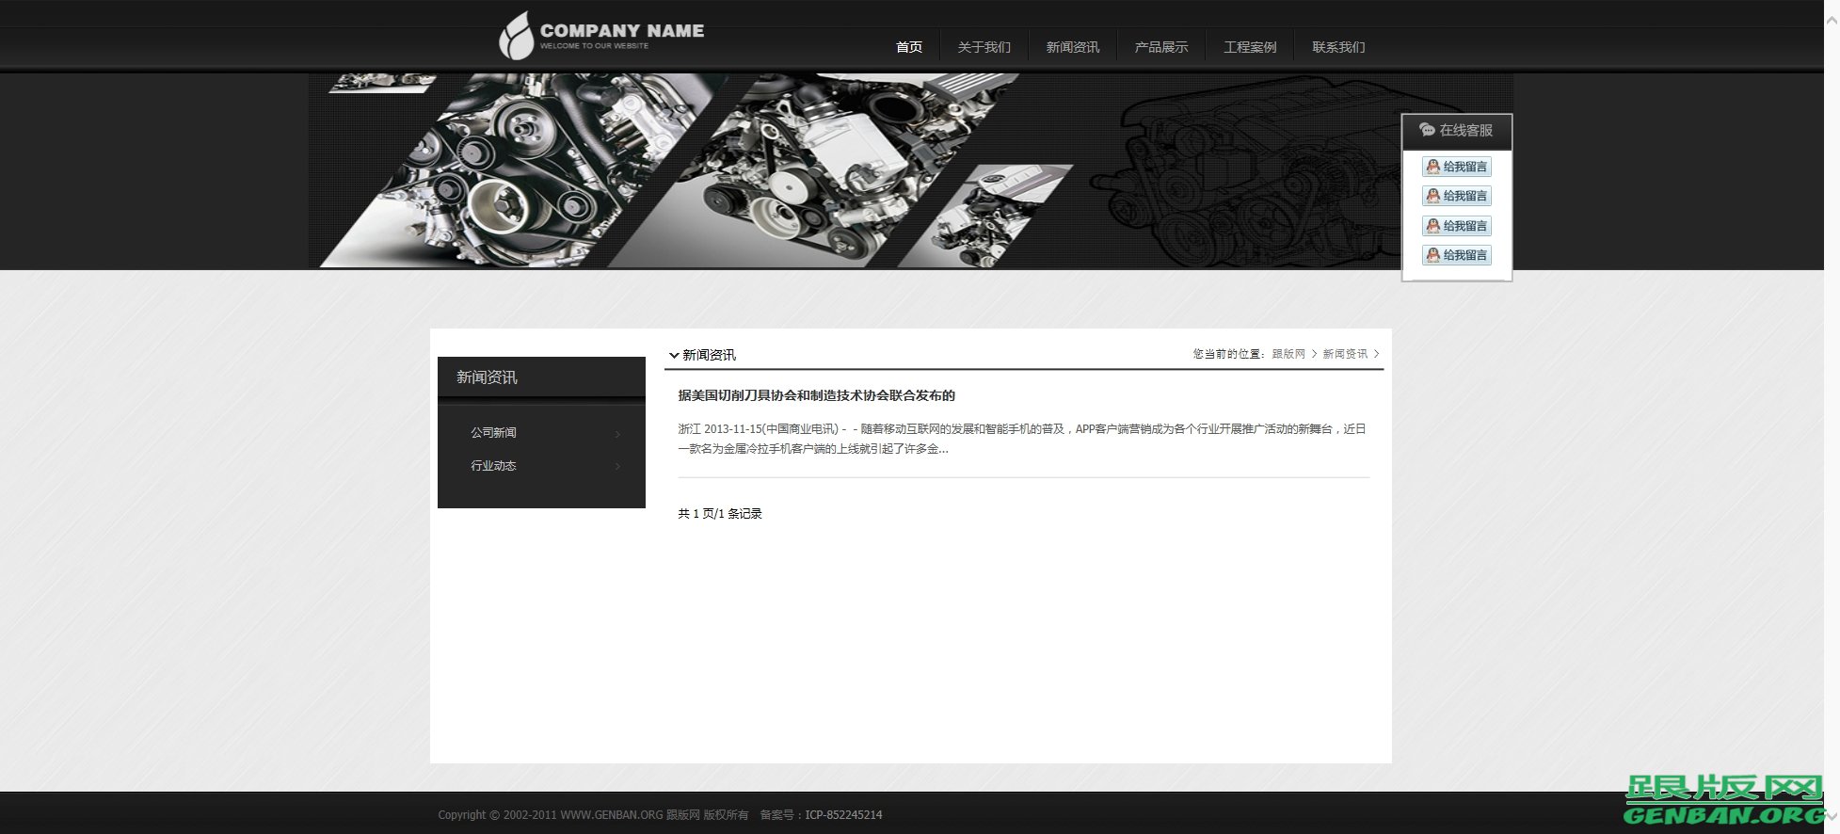
Task: Click the fourth 给我留言 QQ button
Action: coord(1456,255)
